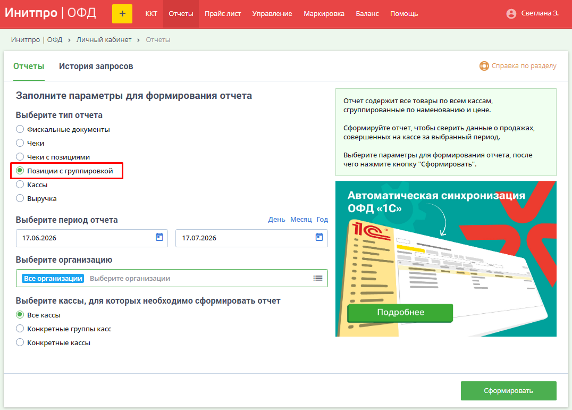Click Сформировать button

click(509, 391)
